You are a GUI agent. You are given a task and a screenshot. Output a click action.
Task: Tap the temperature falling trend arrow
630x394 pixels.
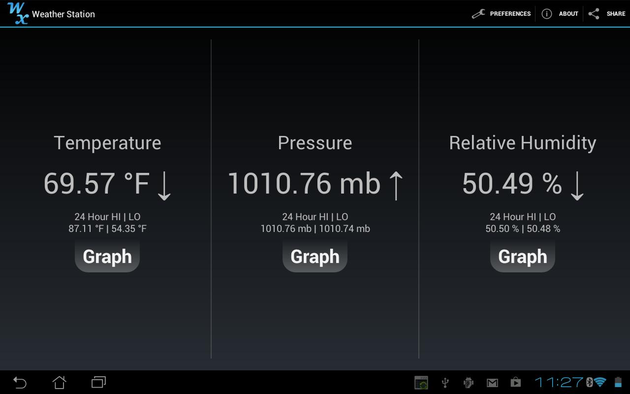coord(164,186)
